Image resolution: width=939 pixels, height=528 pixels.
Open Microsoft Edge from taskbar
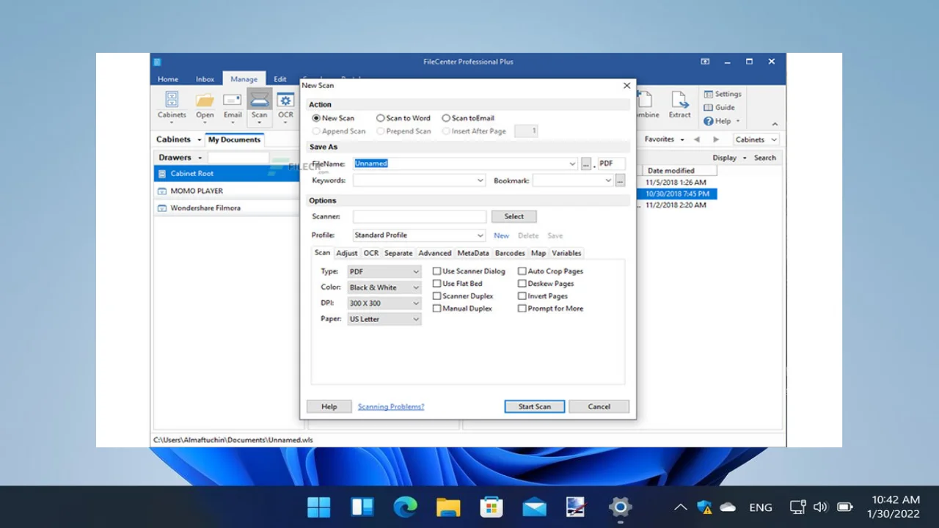(x=405, y=507)
